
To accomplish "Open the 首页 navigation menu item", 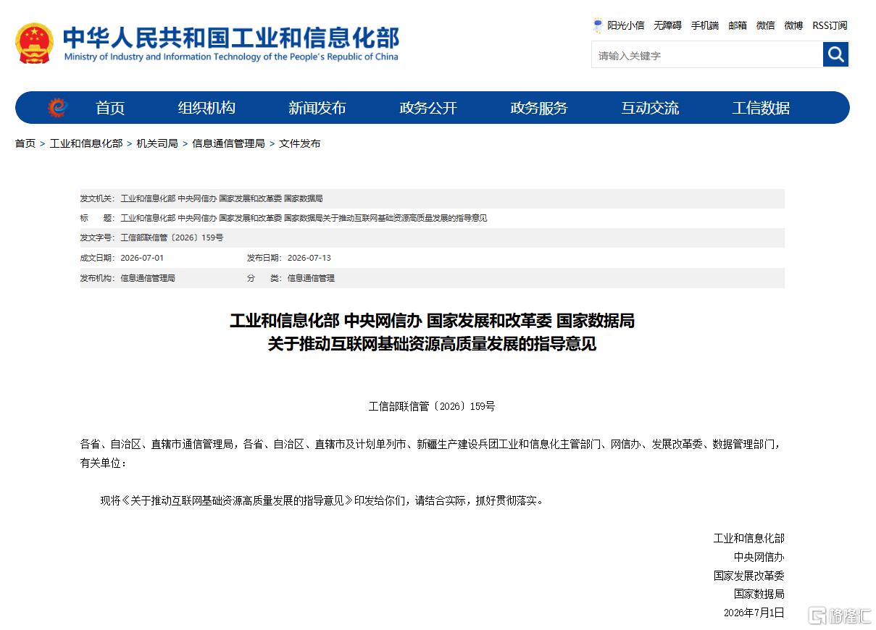I will pyautogui.click(x=110, y=108).
